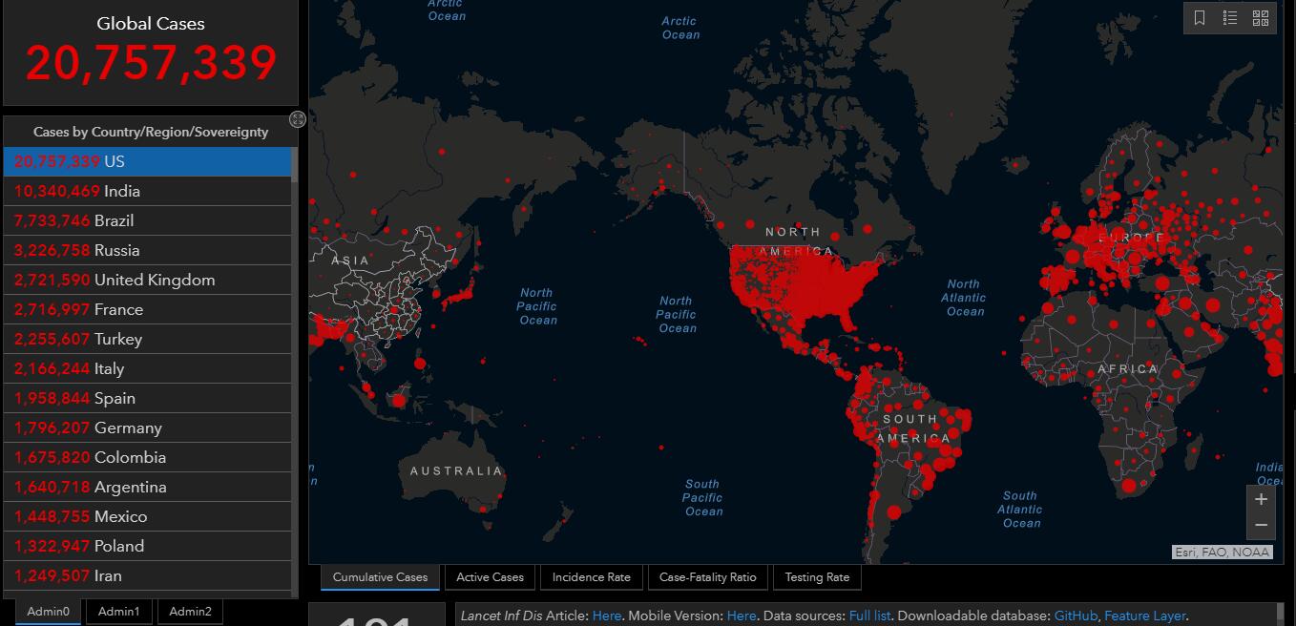The width and height of the screenshot is (1296, 626).
Task: Expand the country list panel to fullscreen
Action: [x=298, y=119]
